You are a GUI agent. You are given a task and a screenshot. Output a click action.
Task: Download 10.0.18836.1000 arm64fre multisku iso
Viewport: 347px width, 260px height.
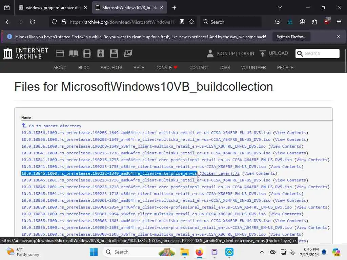tap(146, 139)
